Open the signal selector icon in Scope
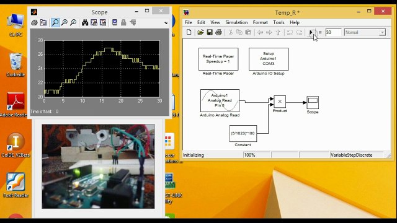The width and height of the screenshot is (397, 223). 133,23
